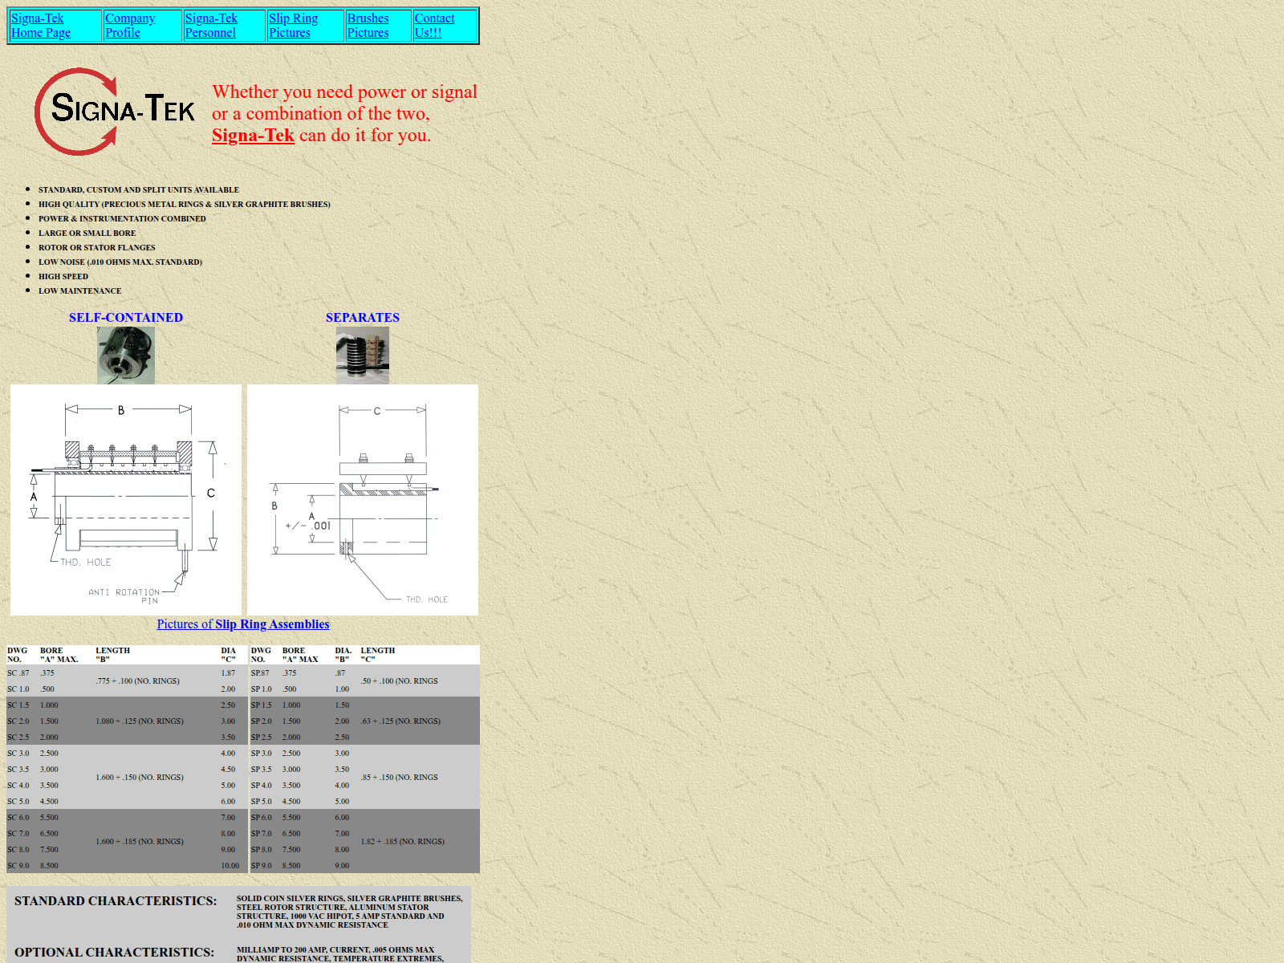Click 'LARGE OR SMALL BORE' bullet
Viewport: 1284px width, 963px height.
coord(87,234)
